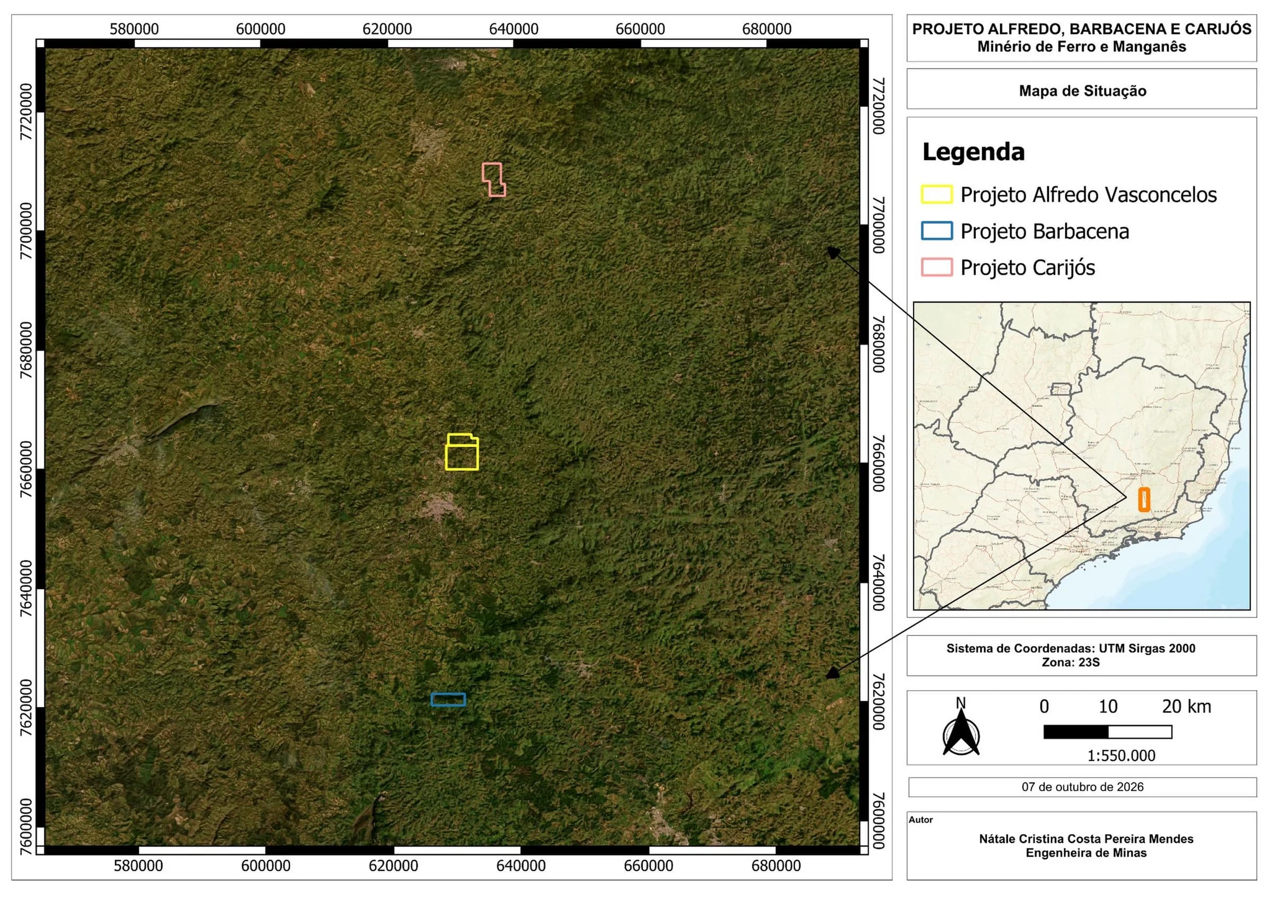1272x899 pixels.
Task: Click the left axis label '7600000'
Action: pyautogui.click(x=26, y=827)
